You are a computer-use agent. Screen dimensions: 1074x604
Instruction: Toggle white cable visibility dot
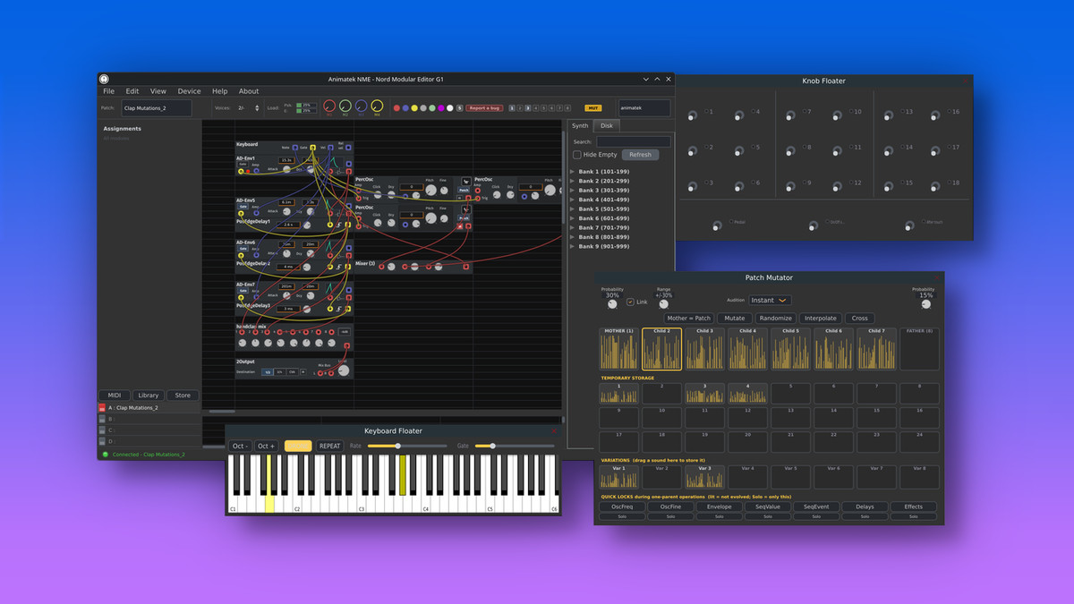click(450, 108)
